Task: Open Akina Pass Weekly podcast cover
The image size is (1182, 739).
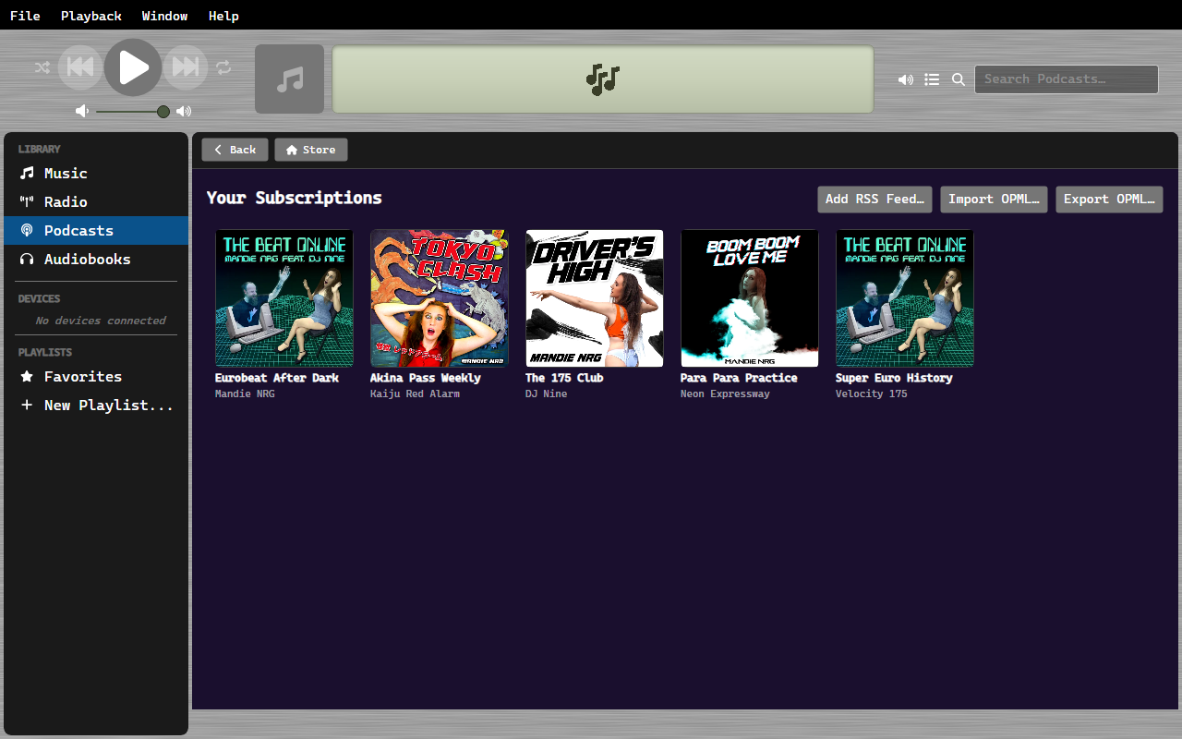Action: [x=440, y=298]
